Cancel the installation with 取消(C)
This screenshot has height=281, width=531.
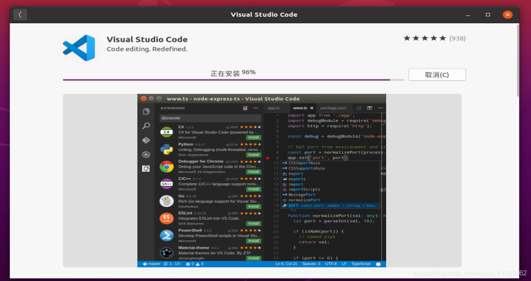[x=437, y=75]
